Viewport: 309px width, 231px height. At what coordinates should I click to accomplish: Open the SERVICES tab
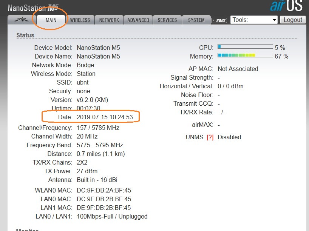[167, 20]
